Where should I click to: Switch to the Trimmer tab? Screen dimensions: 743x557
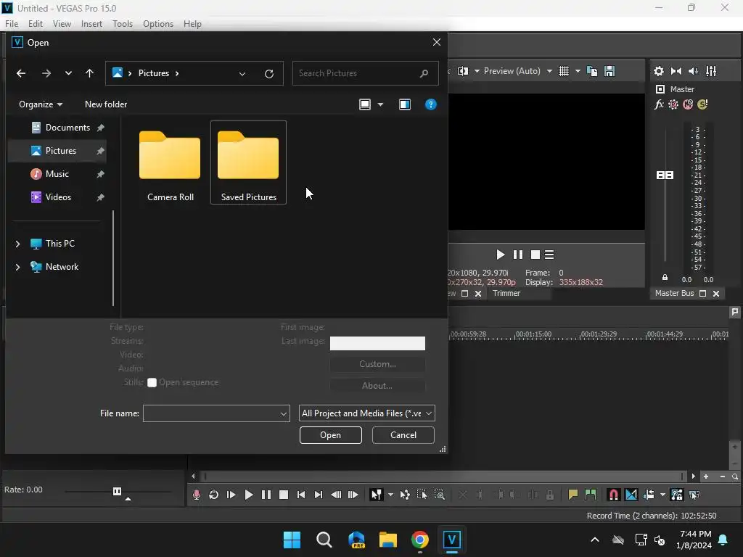coord(506,293)
